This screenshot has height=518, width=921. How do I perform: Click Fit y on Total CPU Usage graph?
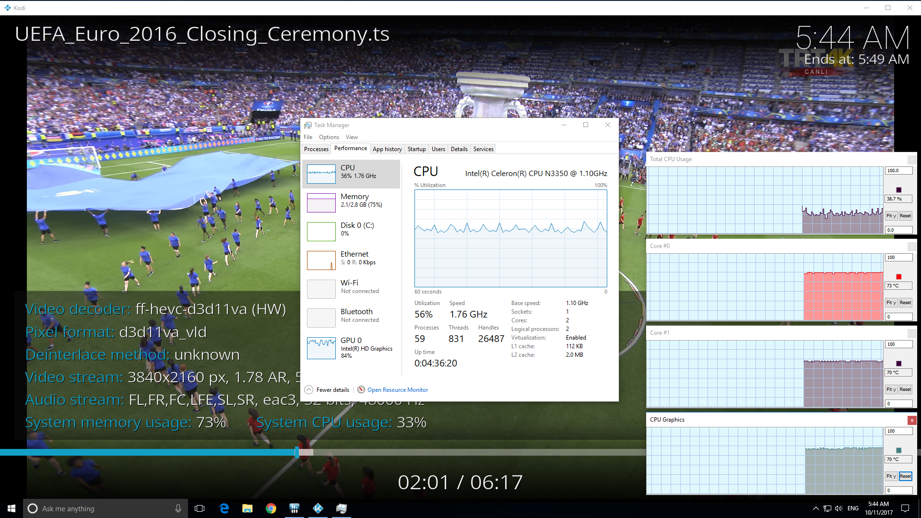[891, 216]
